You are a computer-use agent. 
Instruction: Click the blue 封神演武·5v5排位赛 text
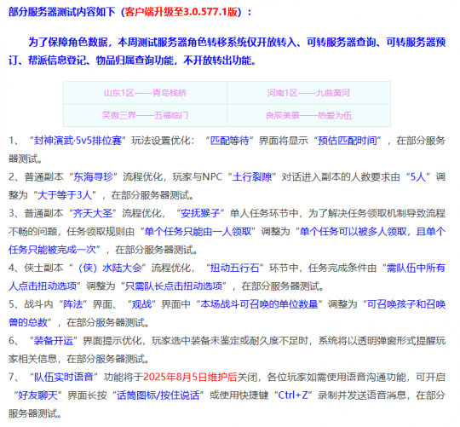point(78,141)
